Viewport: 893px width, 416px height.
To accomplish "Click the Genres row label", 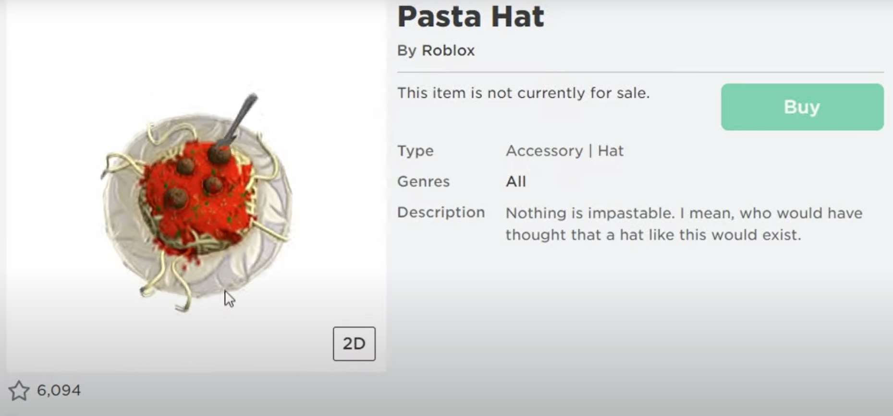I will [423, 181].
